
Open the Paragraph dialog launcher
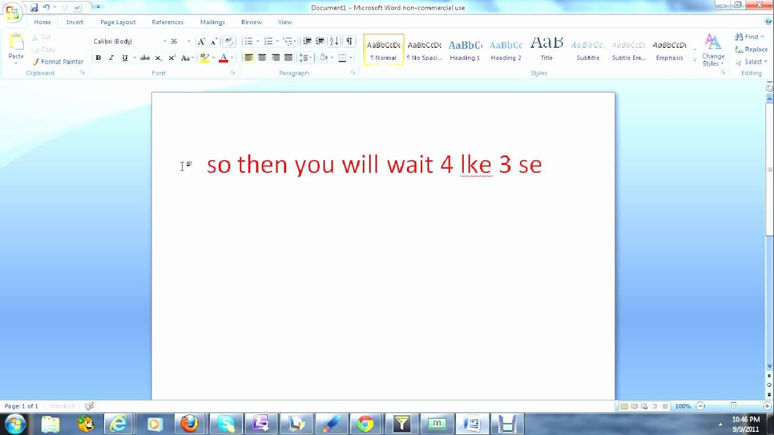353,73
